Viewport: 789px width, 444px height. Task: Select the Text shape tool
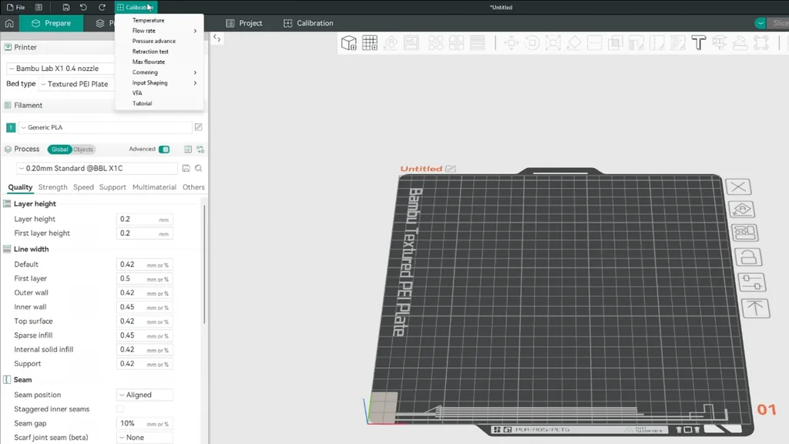(x=698, y=43)
